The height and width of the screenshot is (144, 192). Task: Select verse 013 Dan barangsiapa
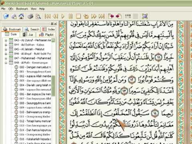click(x=35, y=126)
